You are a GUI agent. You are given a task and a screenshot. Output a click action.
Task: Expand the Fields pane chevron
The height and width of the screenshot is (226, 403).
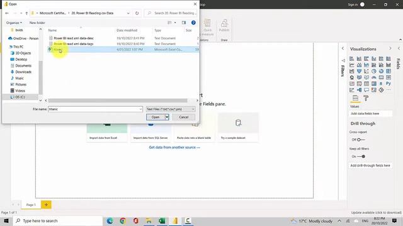coord(399,48)
